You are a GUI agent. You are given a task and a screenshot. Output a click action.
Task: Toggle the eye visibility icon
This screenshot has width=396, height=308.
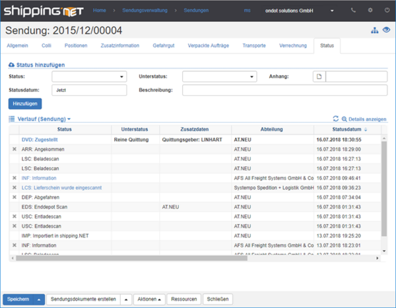coord(386,31)
